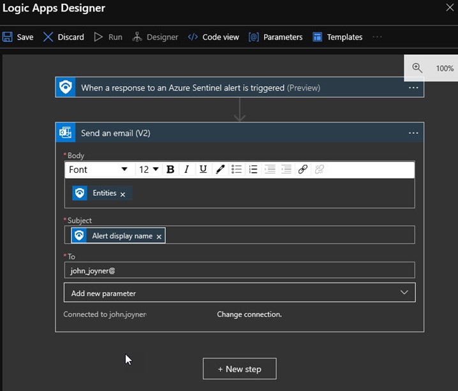Expand the Add new parameter dropdown
Image resolution: width=458 pixels, height=391 pixels.
[x=239, y=293]
